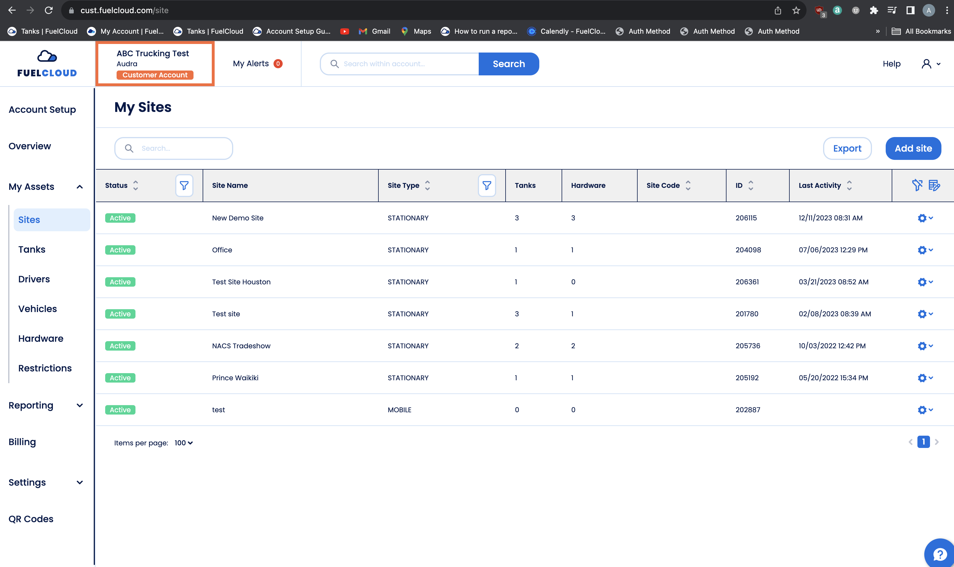Sort by Site Code column arrows

point(688,185)
